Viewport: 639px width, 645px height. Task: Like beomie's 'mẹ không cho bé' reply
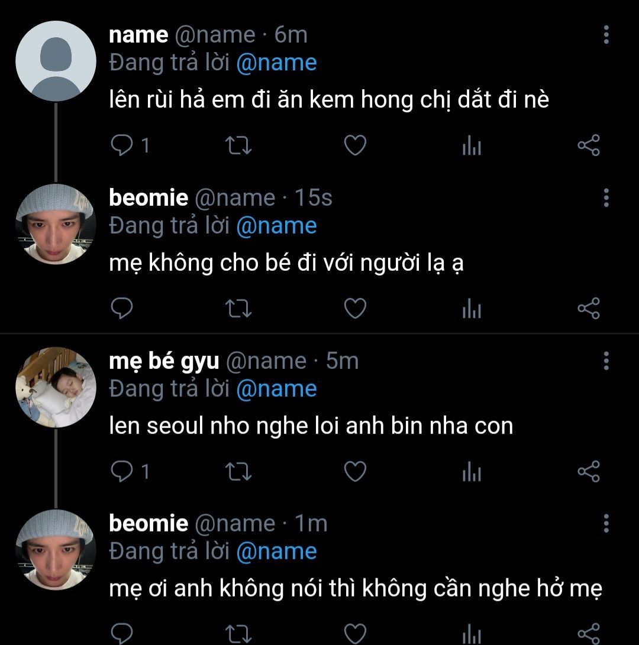(355, 308)
